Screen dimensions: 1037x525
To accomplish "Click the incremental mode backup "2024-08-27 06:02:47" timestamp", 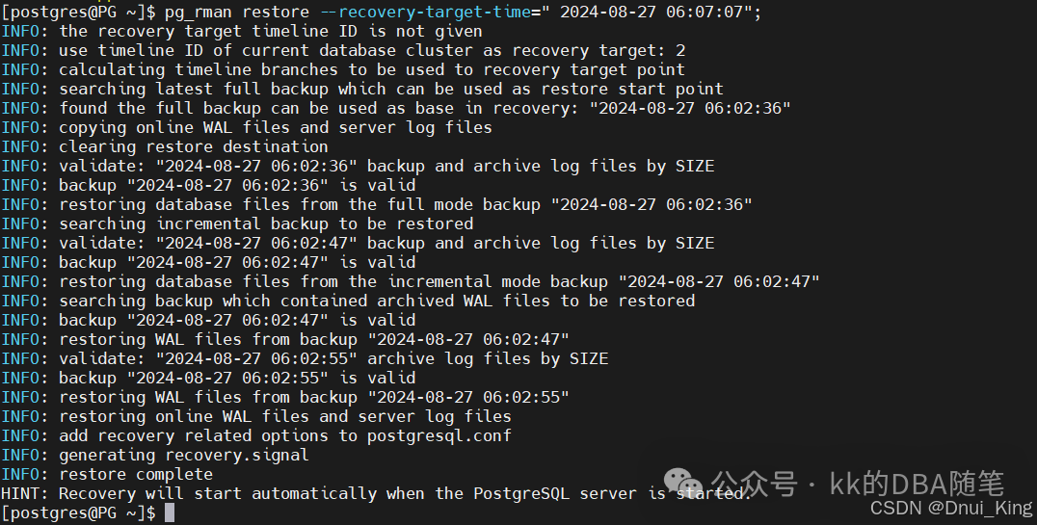I will click(x=719, y=281).
